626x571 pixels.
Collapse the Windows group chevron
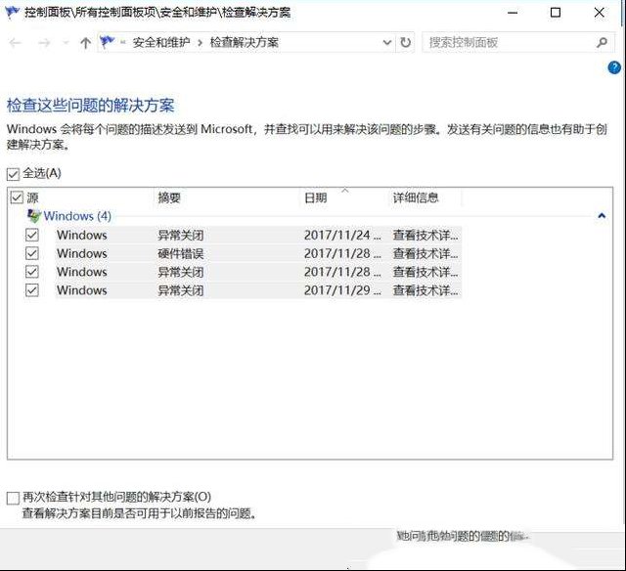tap(602, 216)
